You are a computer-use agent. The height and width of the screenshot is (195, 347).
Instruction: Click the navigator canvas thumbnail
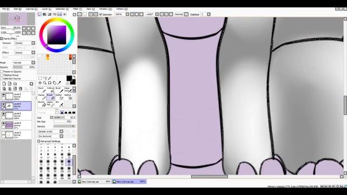pyautogui.click(x=18, y=18)
